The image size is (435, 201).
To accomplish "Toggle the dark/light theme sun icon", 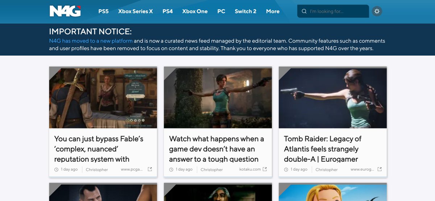I will tap(377, 11).
